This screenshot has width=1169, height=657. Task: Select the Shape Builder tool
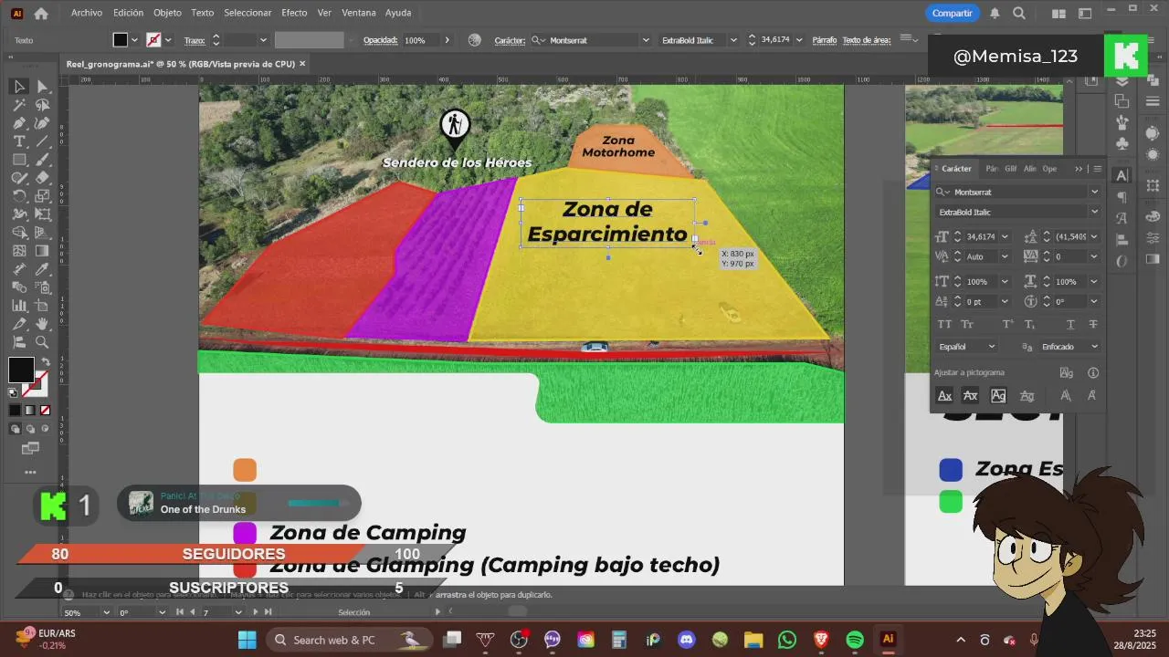pos(19,233)
